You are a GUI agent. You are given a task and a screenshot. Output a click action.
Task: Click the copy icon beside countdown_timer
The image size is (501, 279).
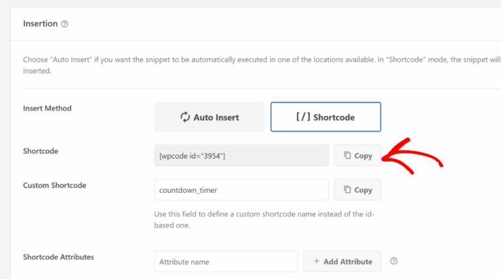[x=346, y=190]
